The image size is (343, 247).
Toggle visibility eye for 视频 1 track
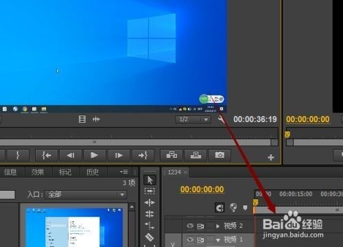[190, 239]
